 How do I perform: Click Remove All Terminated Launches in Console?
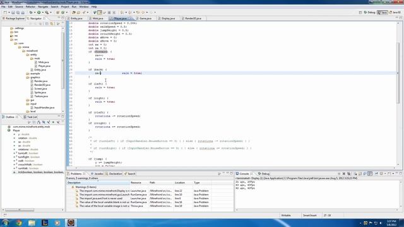pos(349,174)
